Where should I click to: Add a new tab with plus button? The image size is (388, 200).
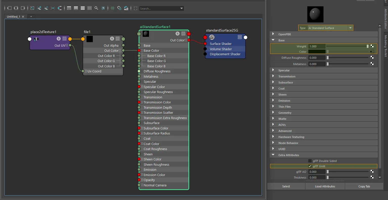click(31, 16)
